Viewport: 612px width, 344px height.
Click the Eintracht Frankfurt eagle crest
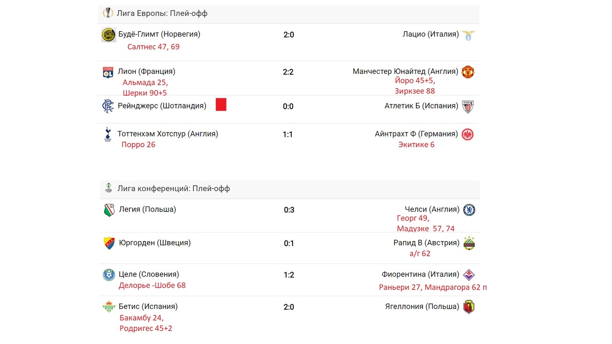click(x=468, y=135)
